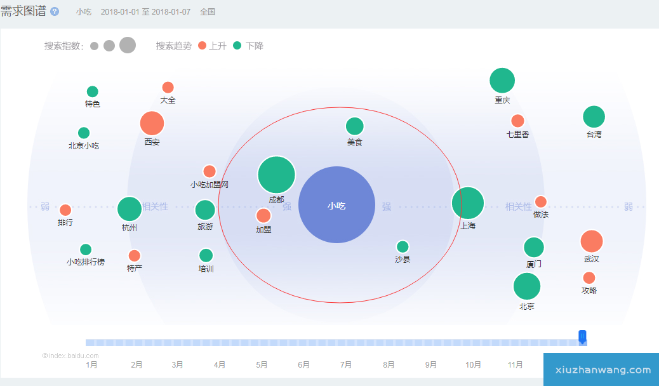Select the 西安 orange bubble
Image resolution: width=659 pixels, height=386 pixels.
click(152, 123)
